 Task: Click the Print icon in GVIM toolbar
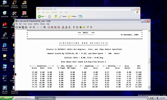26,27
